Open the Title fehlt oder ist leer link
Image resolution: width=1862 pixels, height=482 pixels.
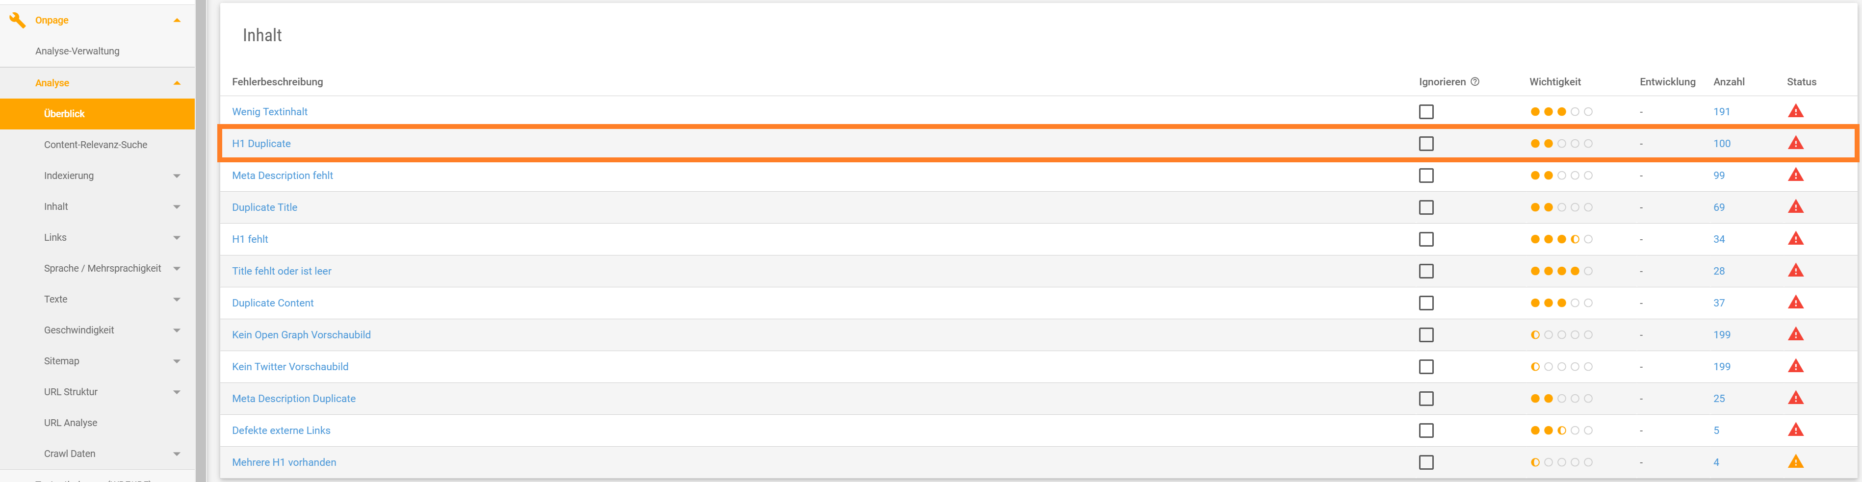(x=282, y=271)
